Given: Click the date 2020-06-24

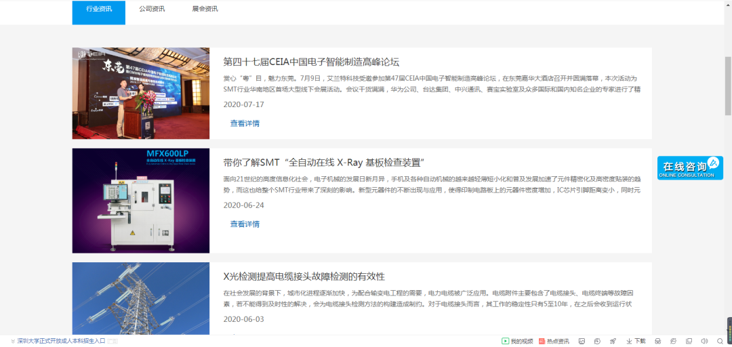Looking at the screenshot, I should (x=244, y=205).
